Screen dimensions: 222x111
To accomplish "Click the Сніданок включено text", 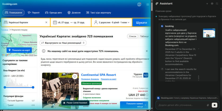I will (92, 98).
